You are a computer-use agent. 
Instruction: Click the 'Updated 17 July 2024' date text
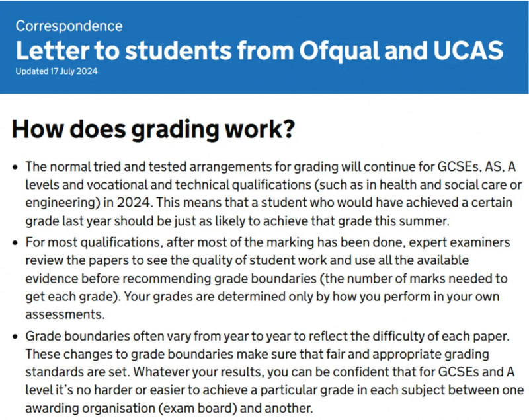[56, 71]
